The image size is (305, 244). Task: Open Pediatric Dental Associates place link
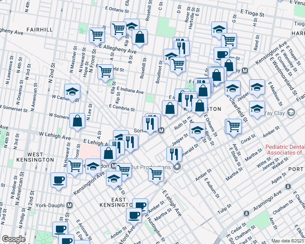coord(285,150)
